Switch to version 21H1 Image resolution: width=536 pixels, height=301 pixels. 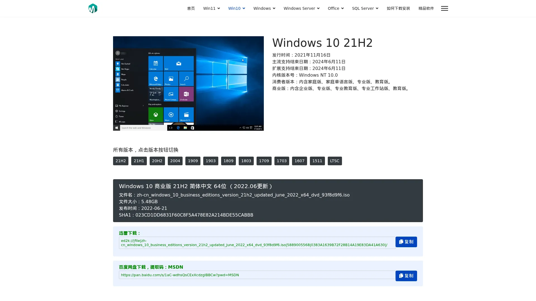point(139,161)
